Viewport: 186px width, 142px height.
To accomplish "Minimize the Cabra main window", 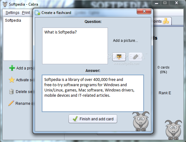I will coord(157,3).
